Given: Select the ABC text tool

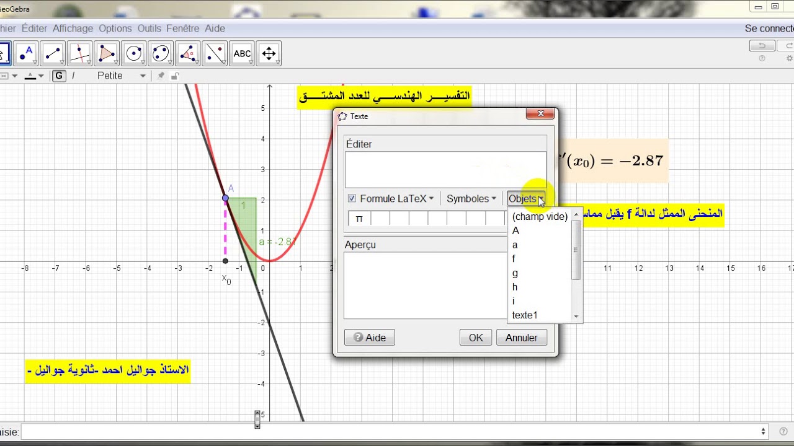Looking at the screenshot, I should pos(242,54).
